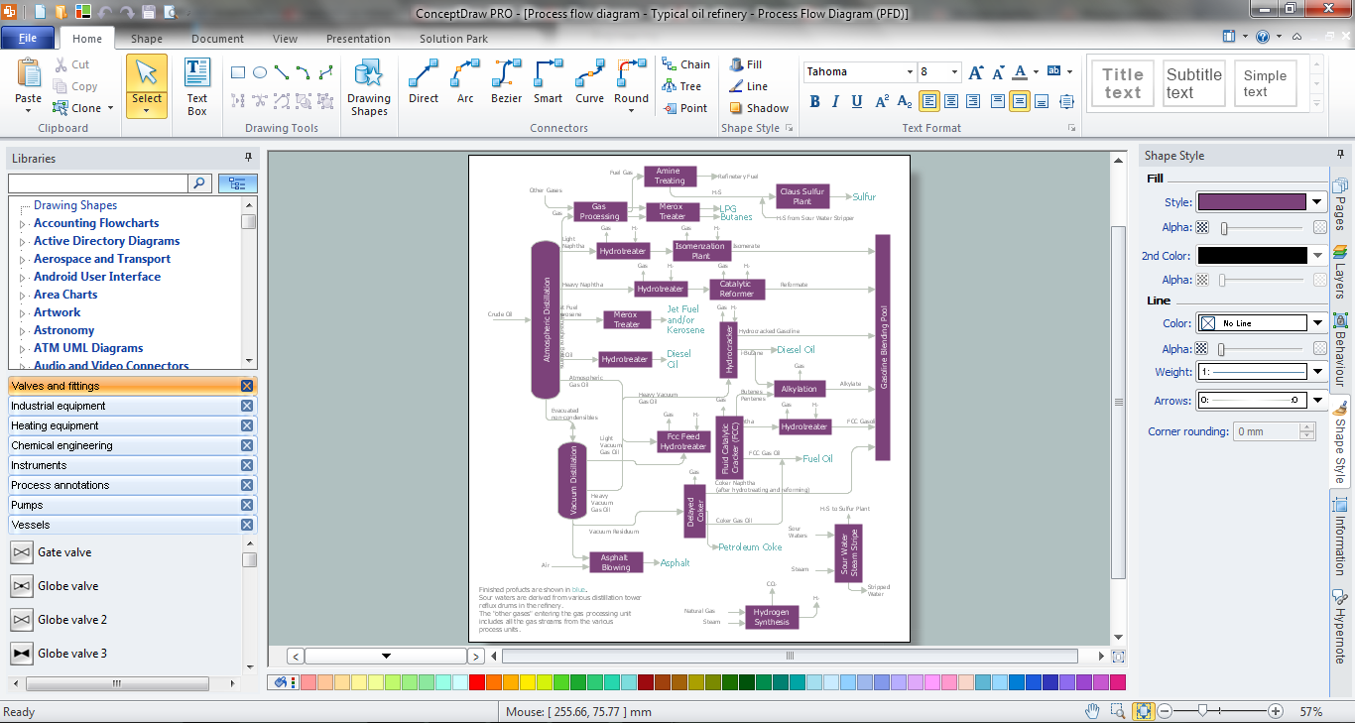Apply the Subtitle text style
This screenshot has width=1355, height=723.
coord(1194,83)
